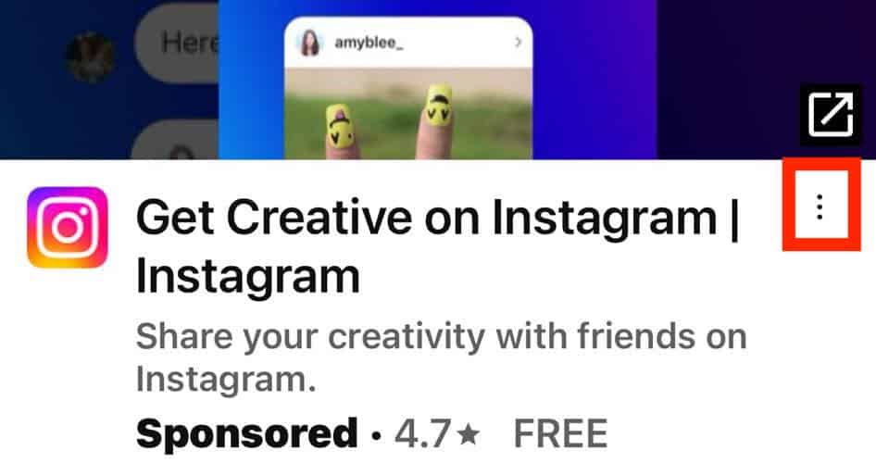Tap the Instagram app logo
The image size is (876, 463).
(x=67, y=227)
